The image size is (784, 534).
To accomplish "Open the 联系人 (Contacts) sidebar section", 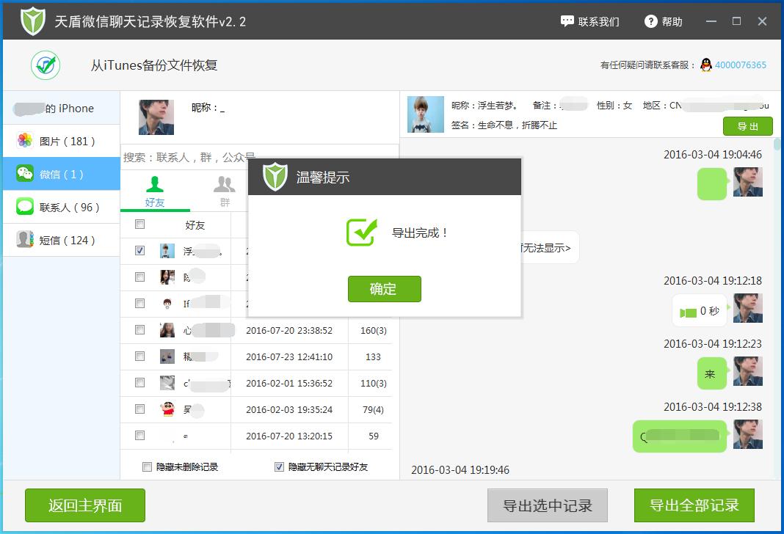I will pyautogui.click(x=44, y=207).
